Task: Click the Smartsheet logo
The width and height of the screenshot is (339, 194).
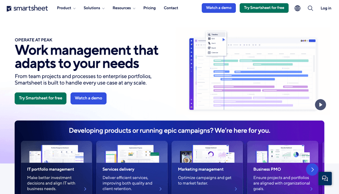Action: [x=27, y=8]
